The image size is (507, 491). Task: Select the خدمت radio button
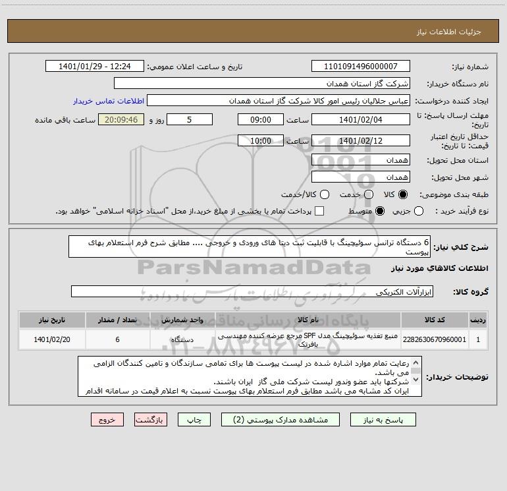click(x=369, y=194)
